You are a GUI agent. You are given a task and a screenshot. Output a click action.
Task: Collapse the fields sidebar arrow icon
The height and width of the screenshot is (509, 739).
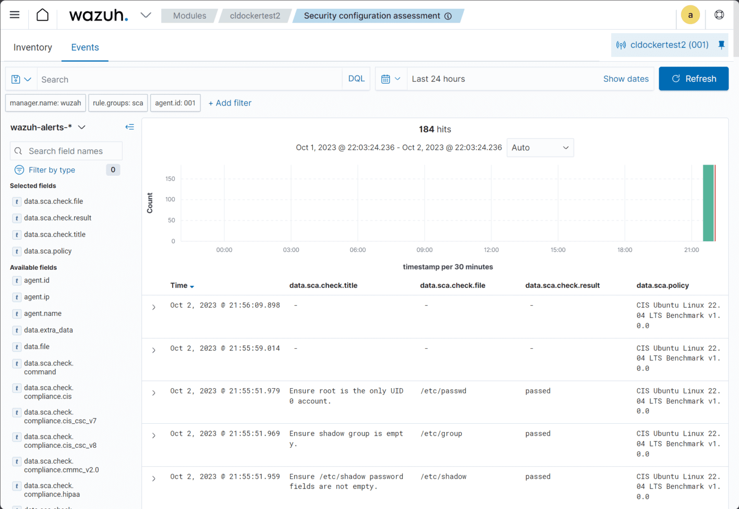[129, 127]
